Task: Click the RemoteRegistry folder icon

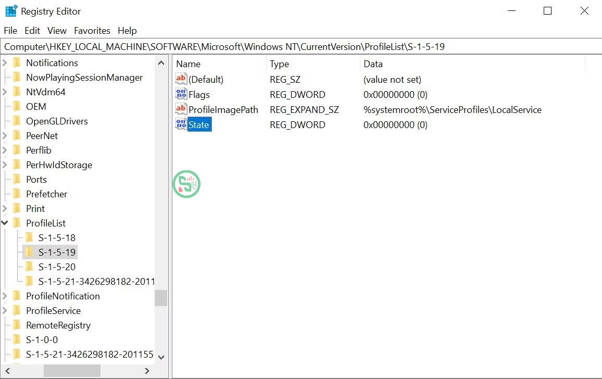Action: coord(17,325)
